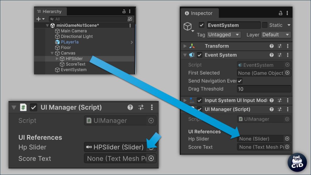Switch to the Inspector tab
311x175 pixels.
click(x=199, y=13)
